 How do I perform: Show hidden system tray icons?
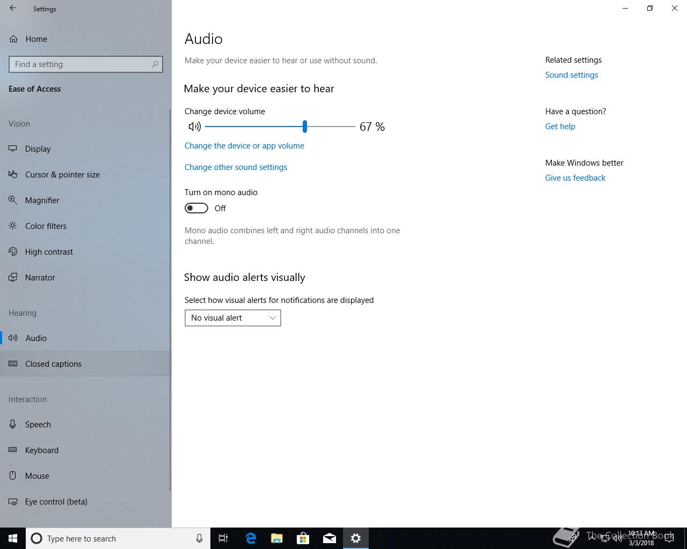click(x=592, y=538)
